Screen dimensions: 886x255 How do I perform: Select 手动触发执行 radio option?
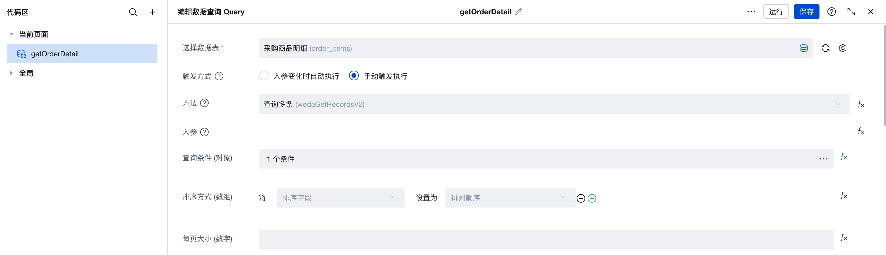(x=354, y=76)
